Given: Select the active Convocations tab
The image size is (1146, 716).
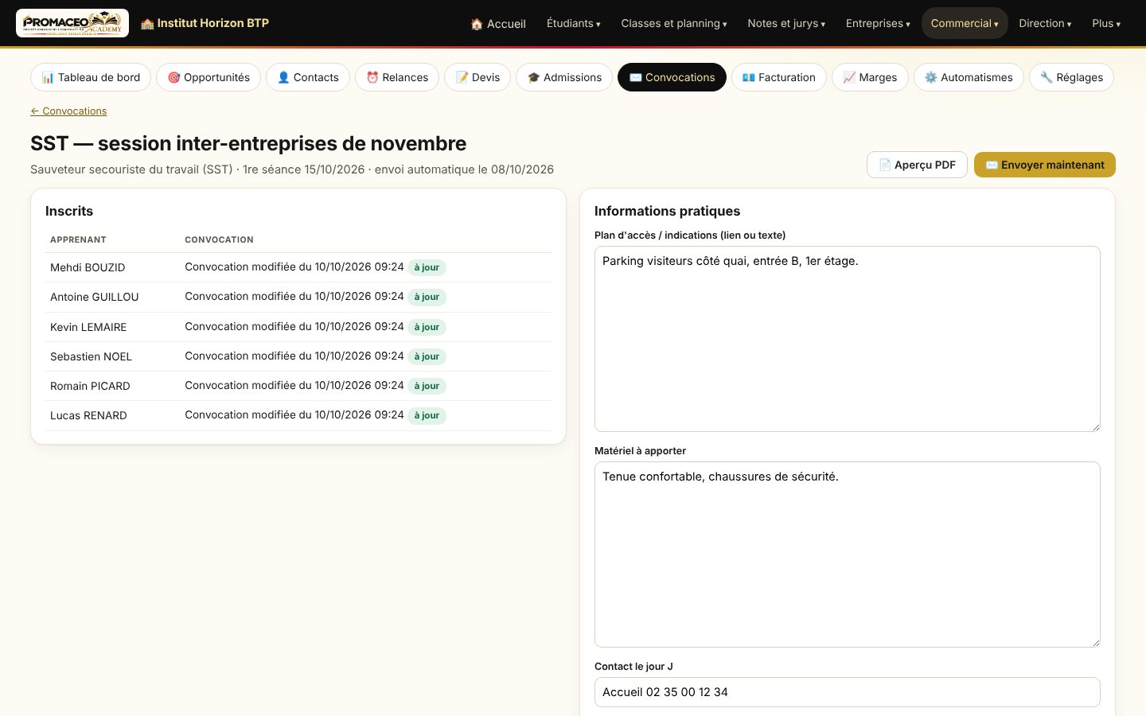Looking at the screenshot, I should (672, 77).
